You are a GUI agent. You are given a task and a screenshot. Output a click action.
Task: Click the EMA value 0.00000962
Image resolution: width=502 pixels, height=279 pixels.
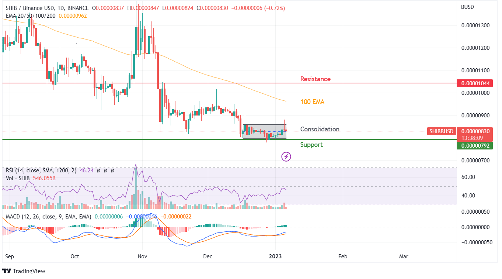pyautogui.click(x=73, y=16)
